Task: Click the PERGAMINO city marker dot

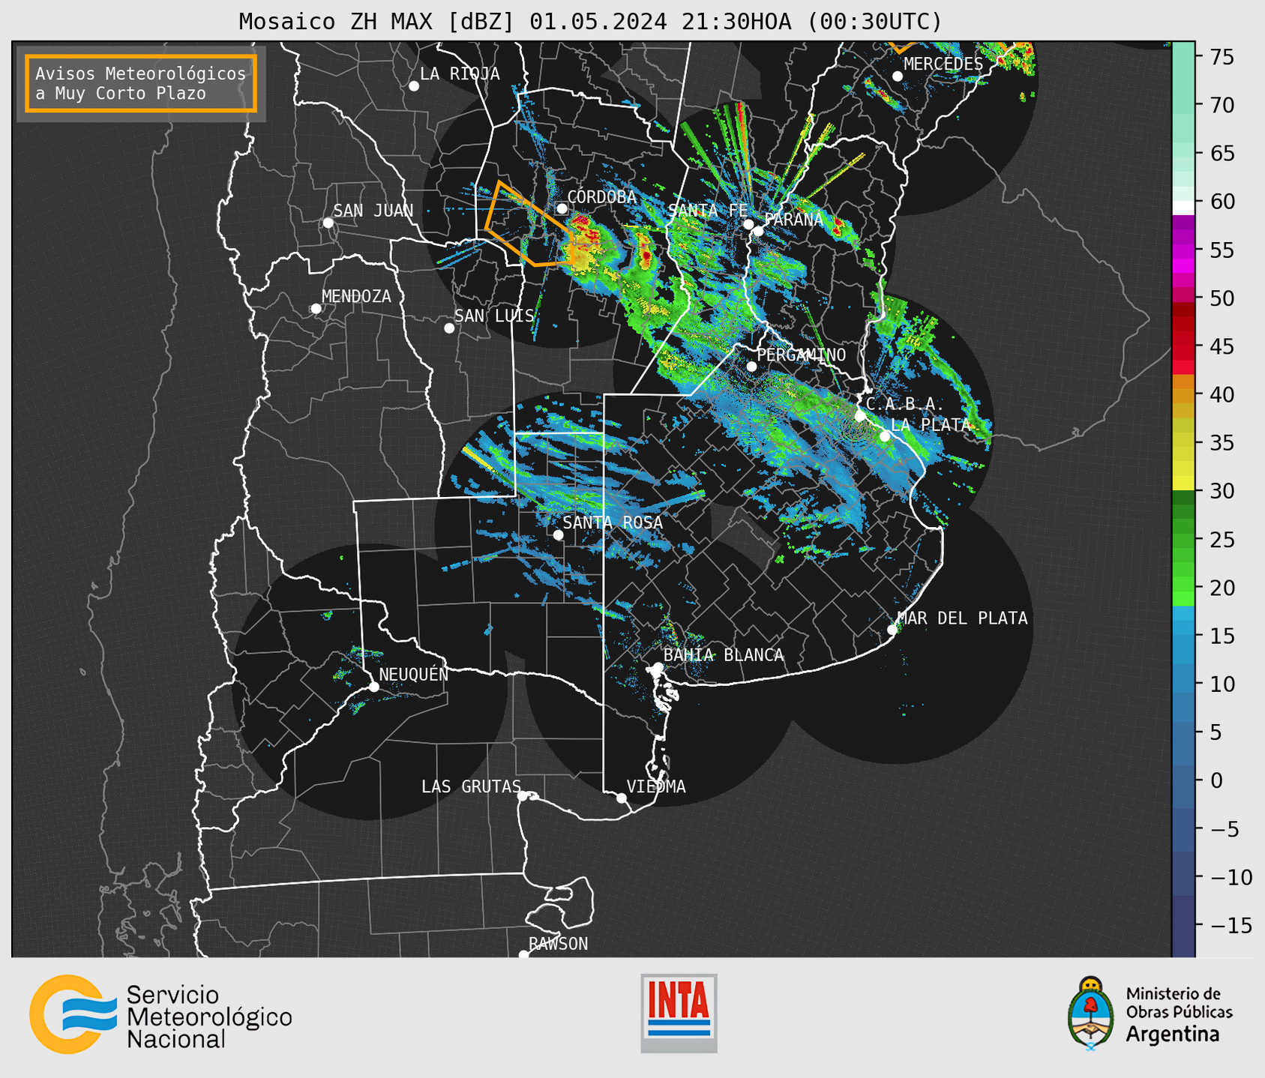Action: pyautogui.click(x=751, y=367)
